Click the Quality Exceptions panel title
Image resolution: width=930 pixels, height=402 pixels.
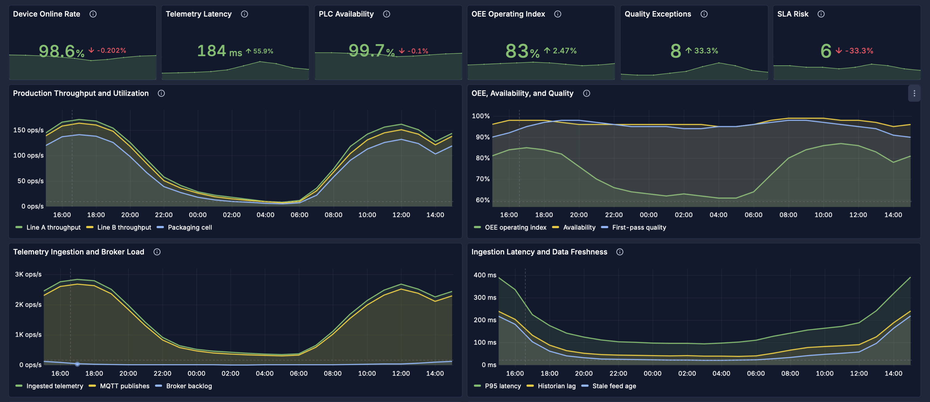click(658, 14)
